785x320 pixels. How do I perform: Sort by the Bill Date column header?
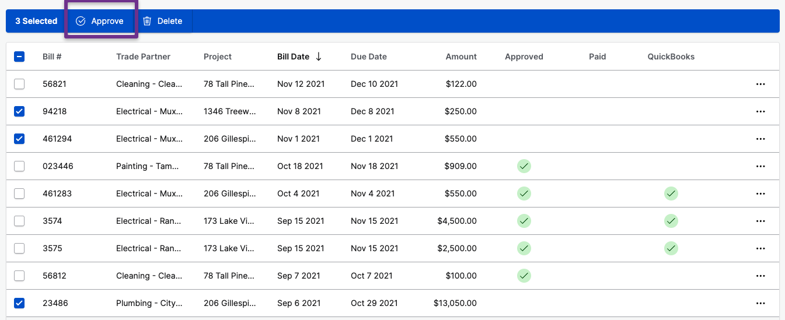click(x=293, y=57)
